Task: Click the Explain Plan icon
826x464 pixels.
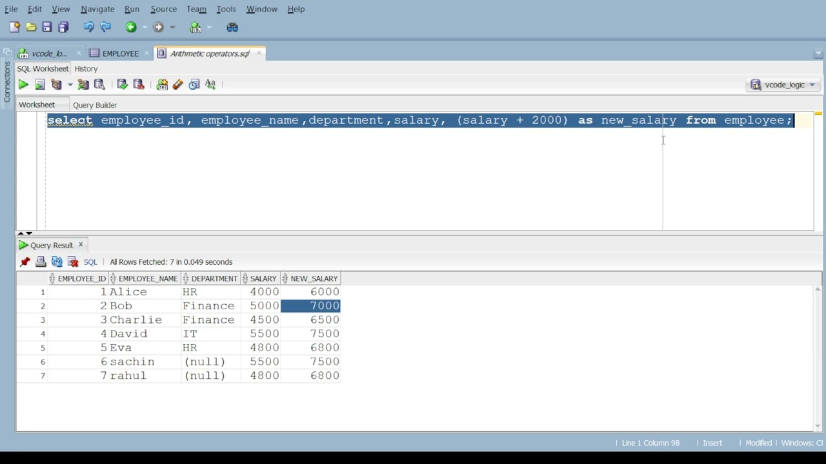Action: [56, 84]
